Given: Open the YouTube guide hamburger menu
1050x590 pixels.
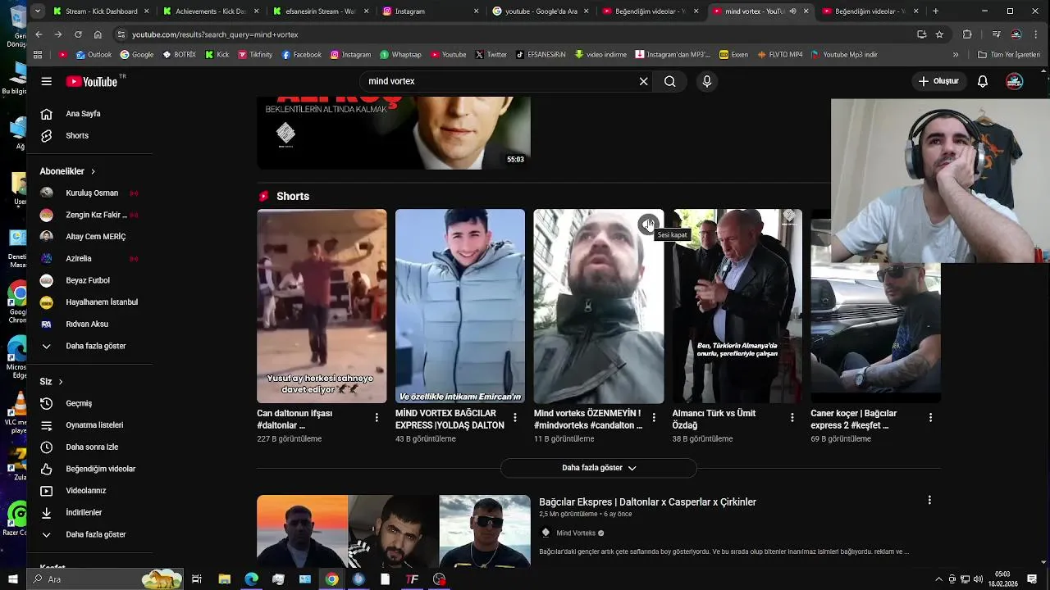Looking at the screenshot, I should 47,81.
